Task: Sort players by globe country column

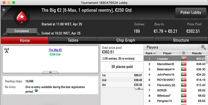Action: 184,53
